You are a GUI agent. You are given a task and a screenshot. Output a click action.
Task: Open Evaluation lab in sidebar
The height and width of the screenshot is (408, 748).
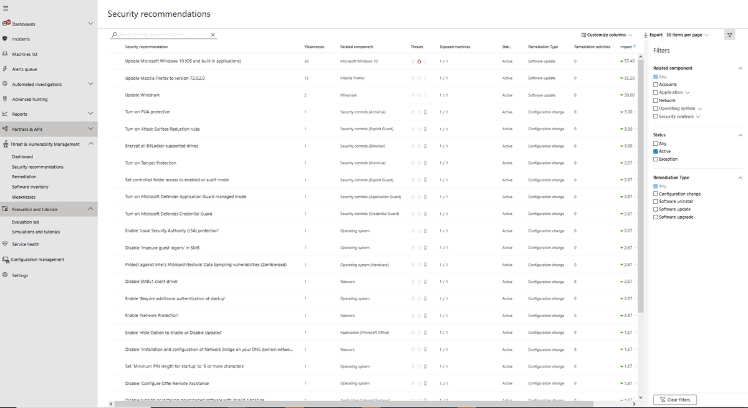[x=26, y=222]
